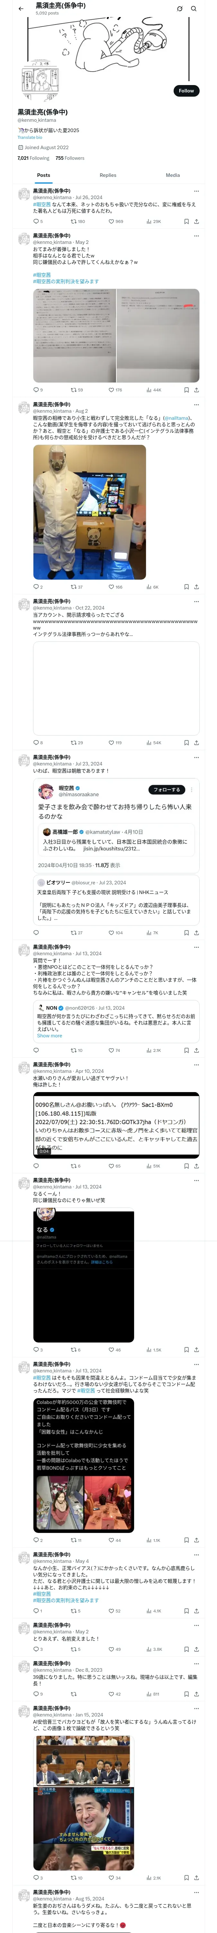Open more options on Jul 26, 2024 post

[x=196, y=191]
